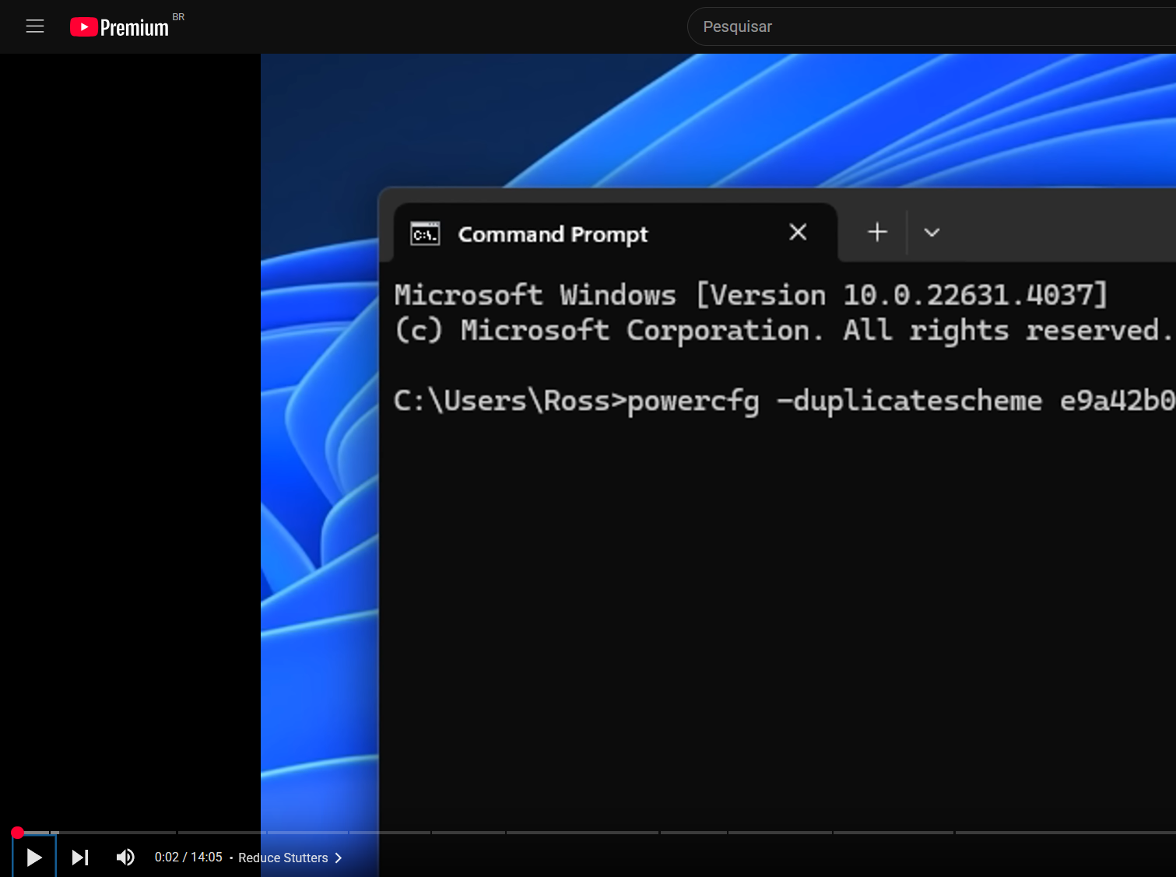
Task: Add new terminal tab with plus button
Action: coord(877,232)
